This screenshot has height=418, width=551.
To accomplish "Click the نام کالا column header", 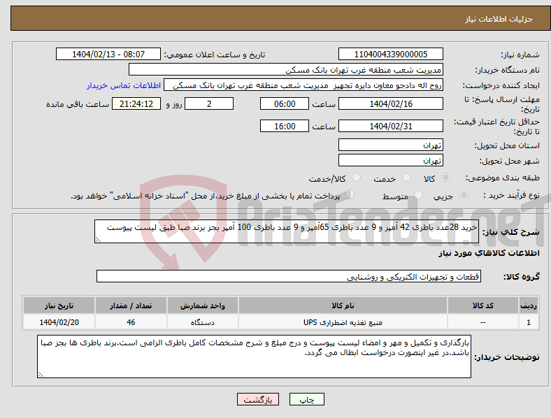I will [343, 305].
